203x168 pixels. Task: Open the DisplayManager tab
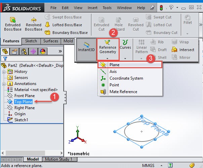click(43, 51)
